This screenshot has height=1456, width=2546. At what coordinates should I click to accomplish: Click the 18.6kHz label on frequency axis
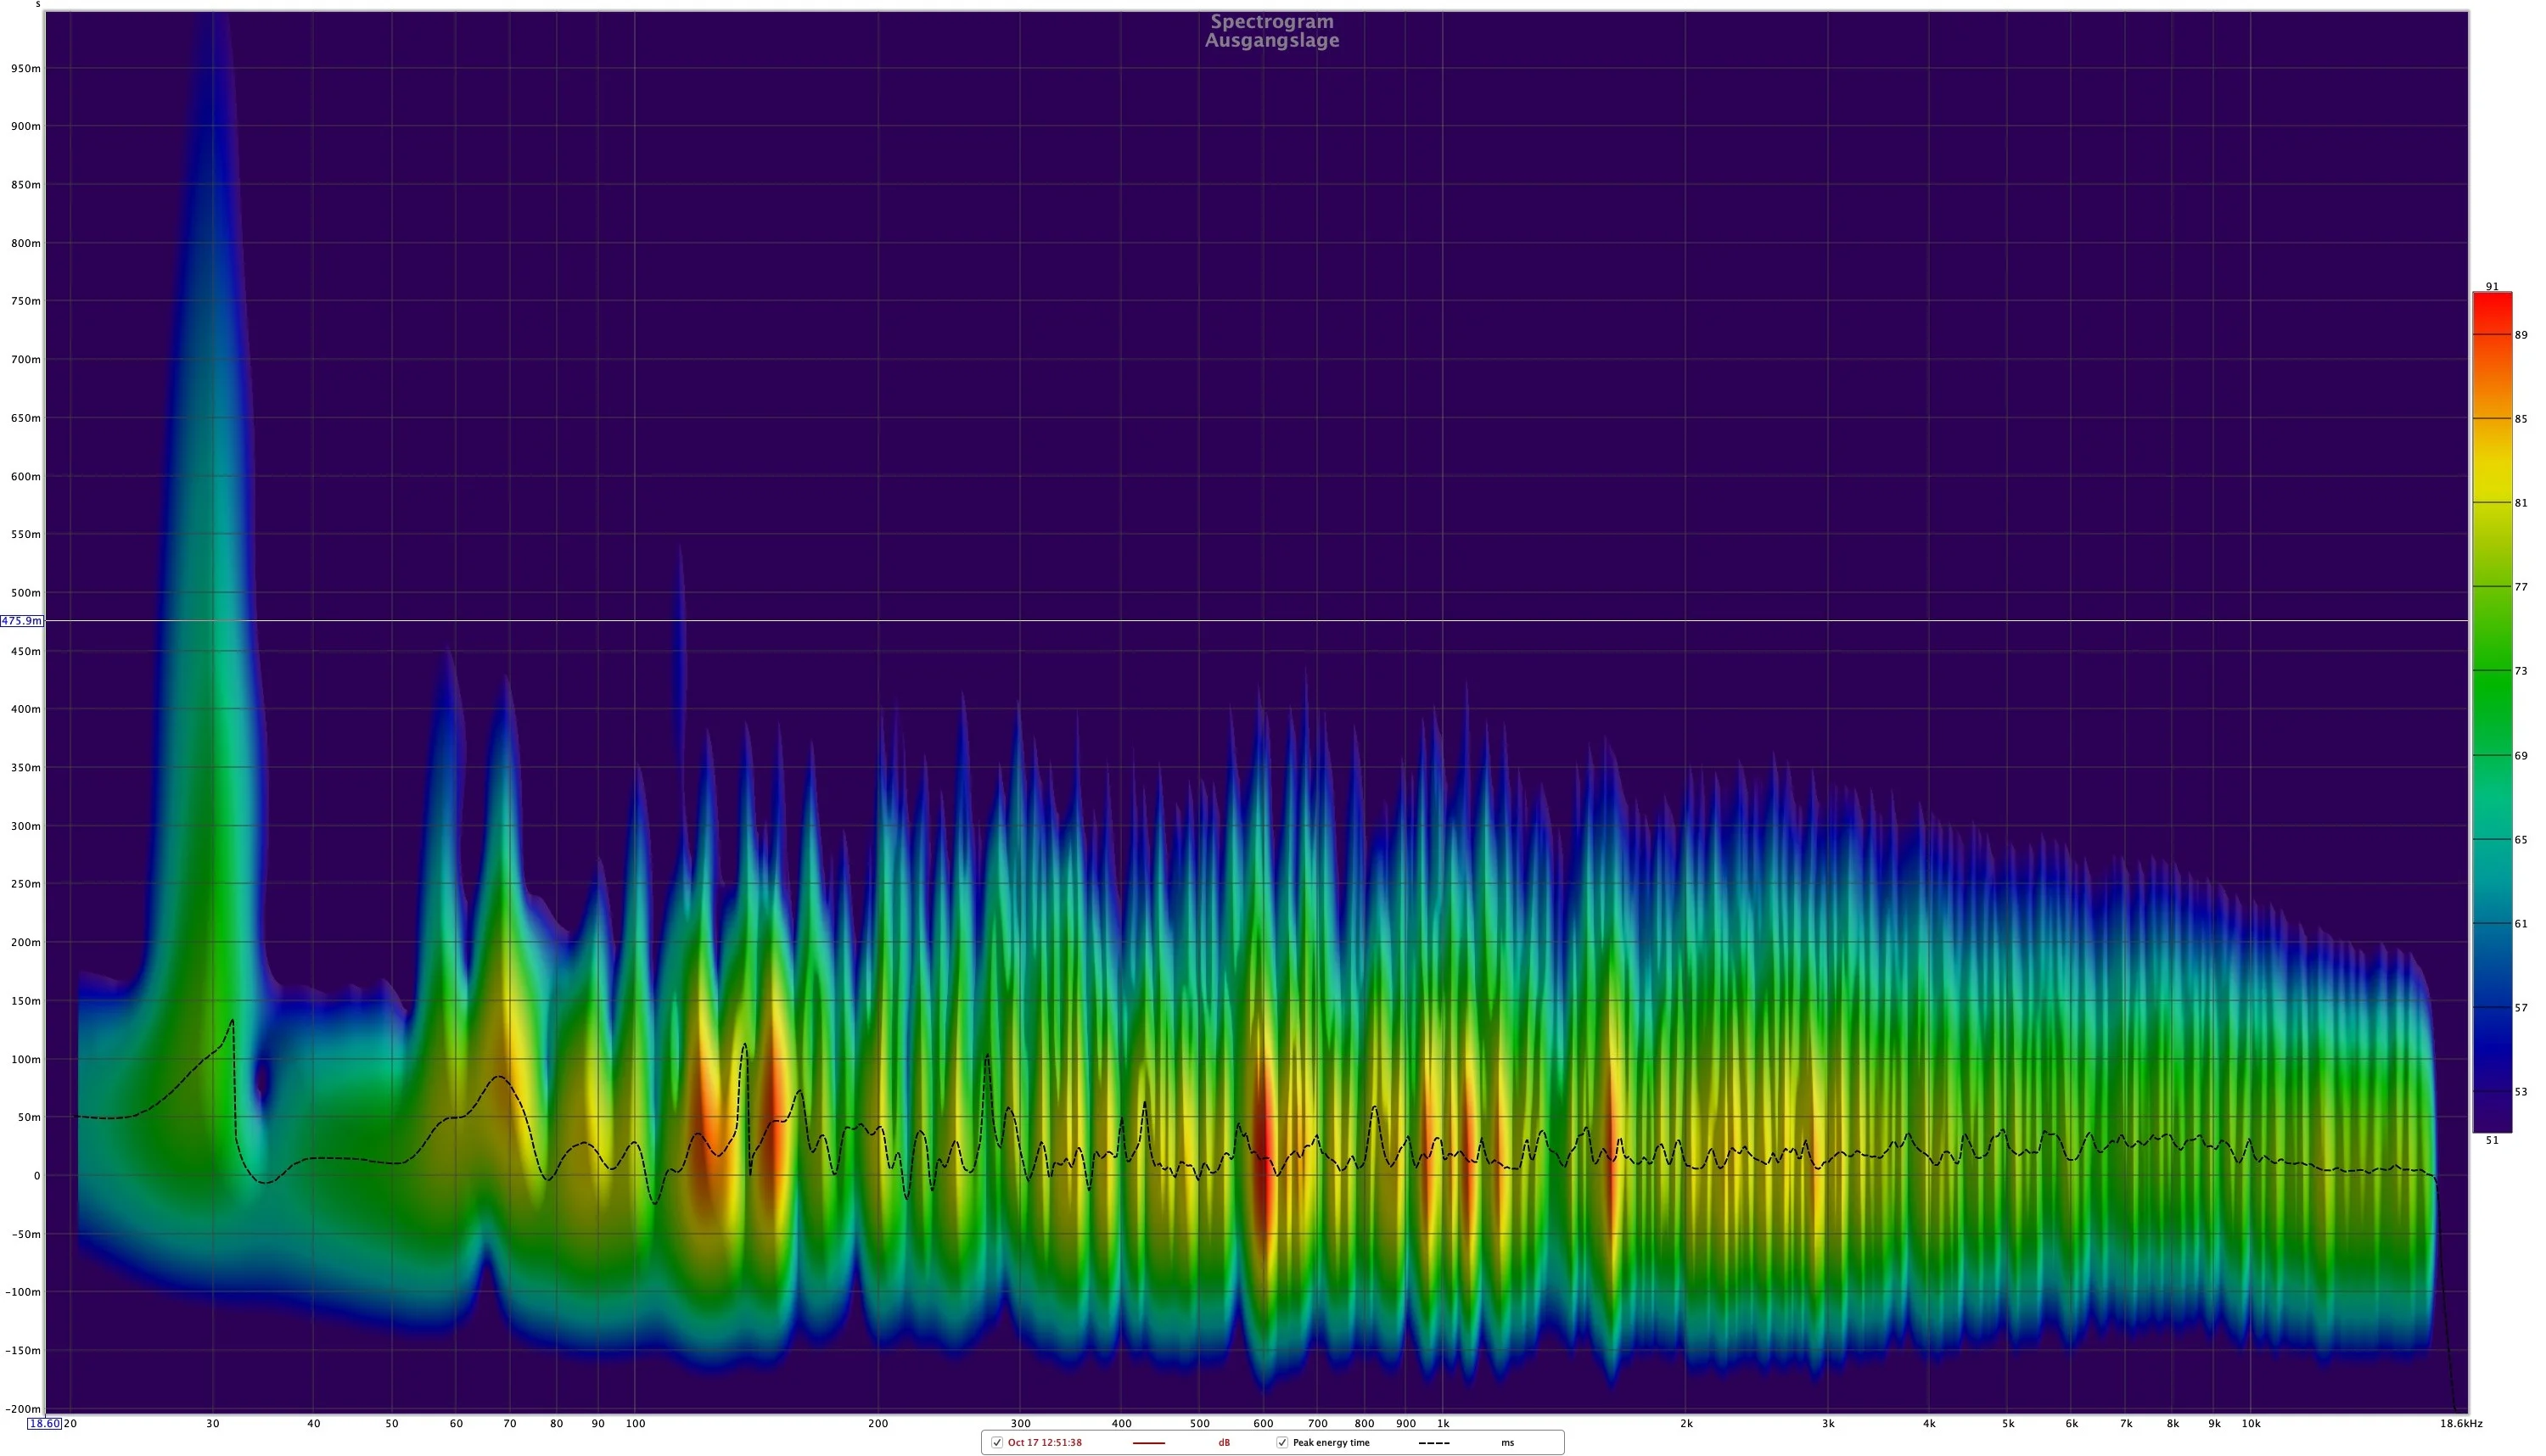tap(2461, 1423)
